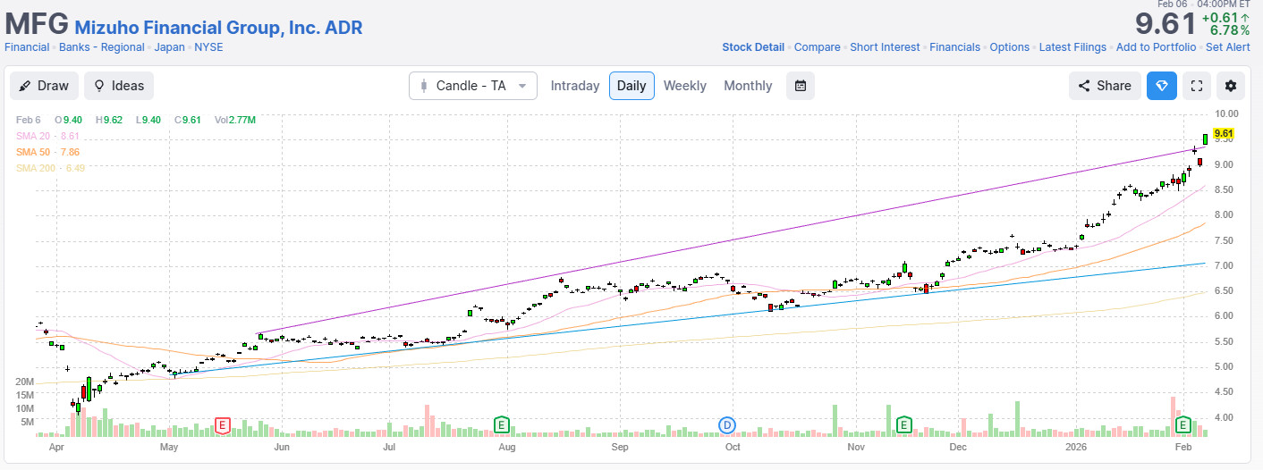Image resolution: width=1263 pixels, height=470 pixels.
Task: Open the Latest Filings link
Action: [x=1072, y=47]
